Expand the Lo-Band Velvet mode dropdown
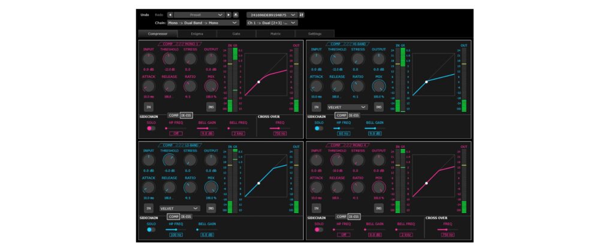 pos(180,208)
